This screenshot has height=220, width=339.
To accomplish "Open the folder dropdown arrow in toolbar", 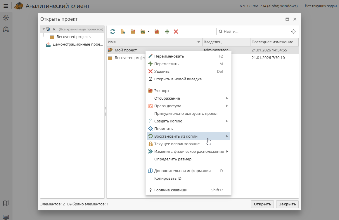I will (148, 31).
